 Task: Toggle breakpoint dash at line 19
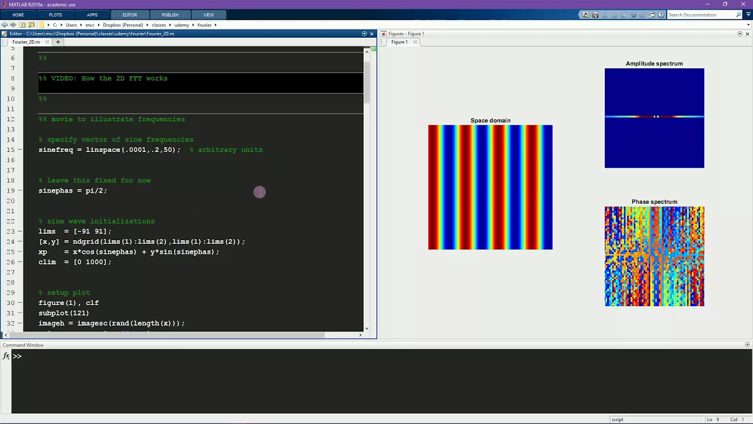tap(21, 191)
